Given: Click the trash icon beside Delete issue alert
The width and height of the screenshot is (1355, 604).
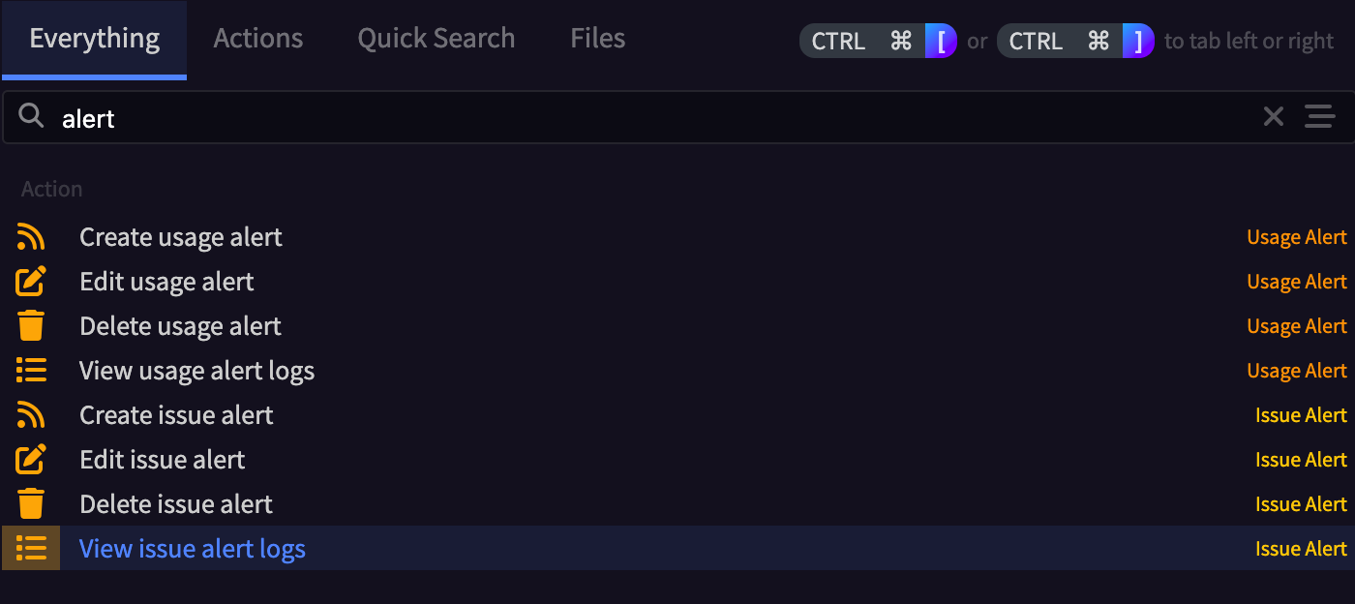Looking at the screenshot, I should click(31, 504).
